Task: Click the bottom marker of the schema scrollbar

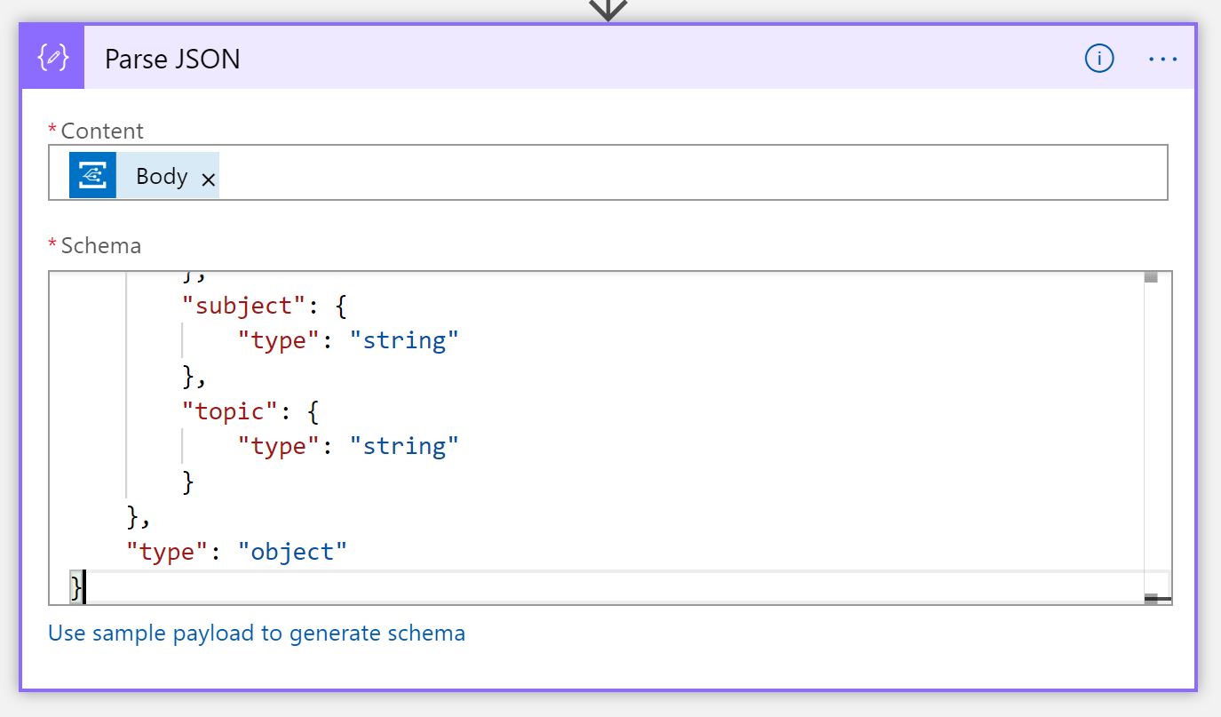Action: (1156, 598)
